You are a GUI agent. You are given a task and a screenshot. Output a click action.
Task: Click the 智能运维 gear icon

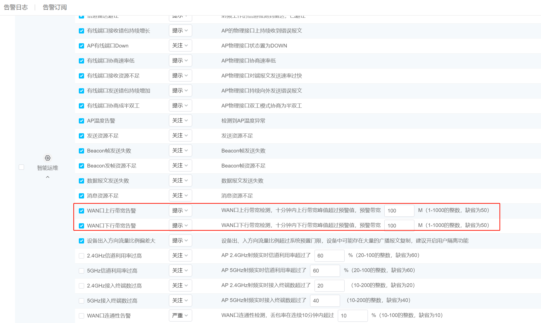pos(48,158)
